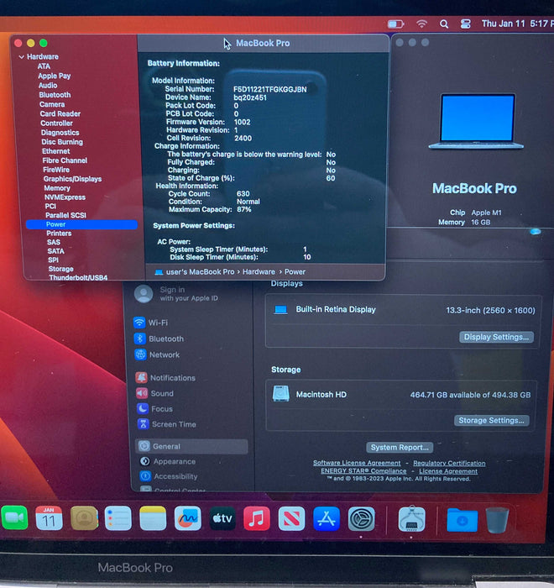Open Appearance in Settings sidebar
Viewport: 554px width, 588px height.
coord(168,461)
